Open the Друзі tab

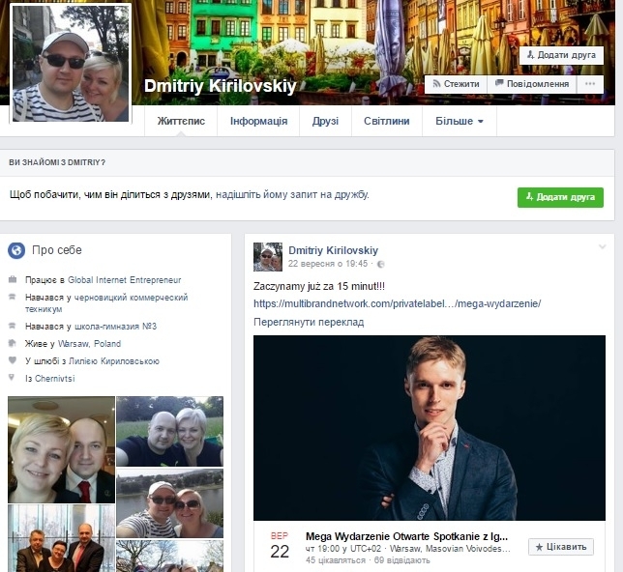click(x=325, y=122)
